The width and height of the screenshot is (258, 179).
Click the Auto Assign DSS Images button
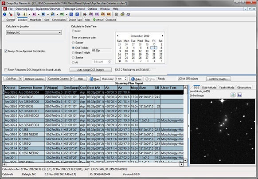coord(90,70)
